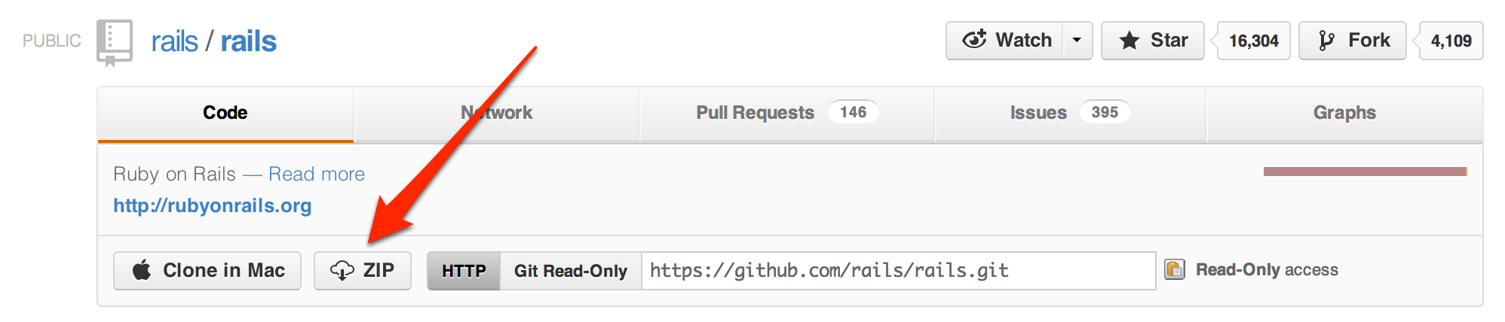Click the copy to clipboard icon
This screenshot has width=1505, height=322.
(1174, 269)
